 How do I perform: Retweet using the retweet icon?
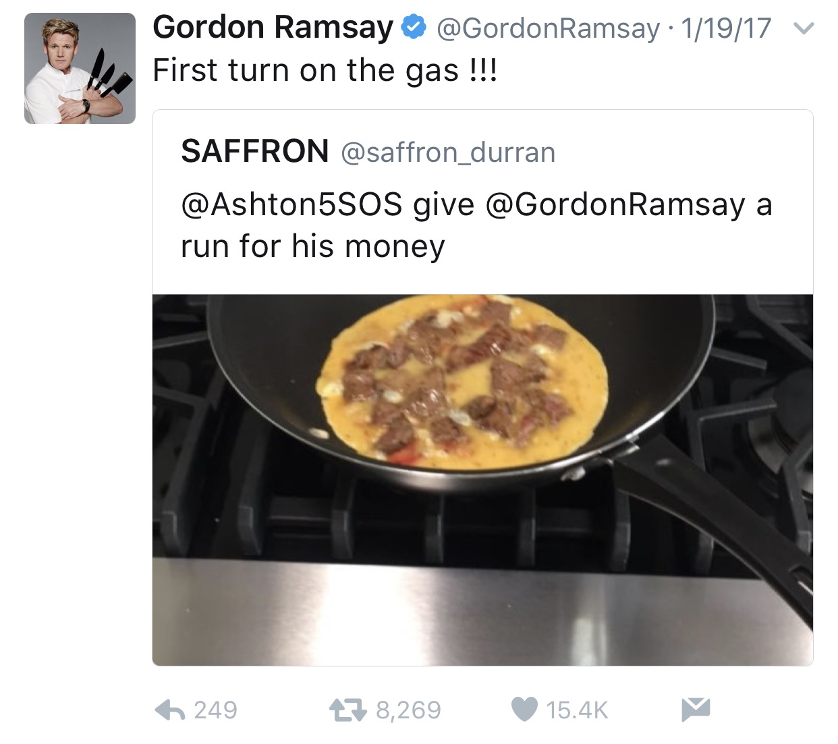coord(347,710)
